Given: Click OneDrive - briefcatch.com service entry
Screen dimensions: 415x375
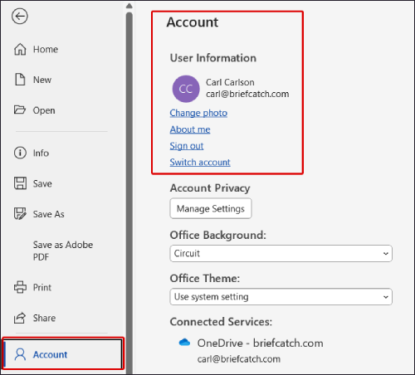Looking at the screenshot, I should [260, 343].
